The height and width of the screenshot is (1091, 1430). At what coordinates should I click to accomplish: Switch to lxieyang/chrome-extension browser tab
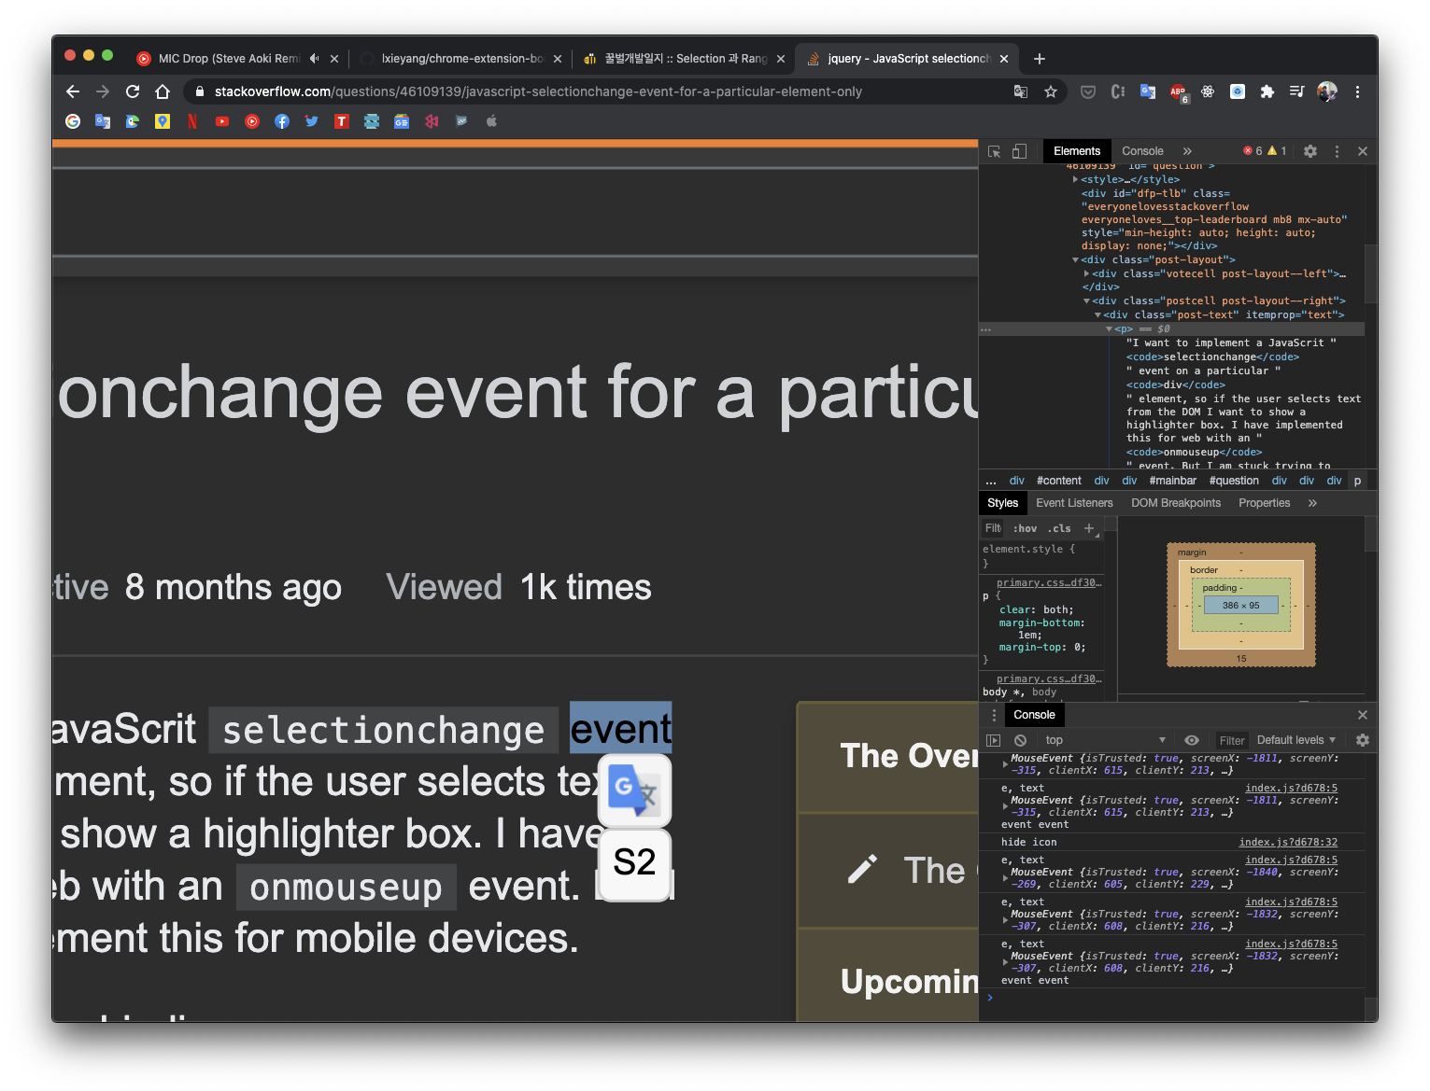[x=462, y=58]
